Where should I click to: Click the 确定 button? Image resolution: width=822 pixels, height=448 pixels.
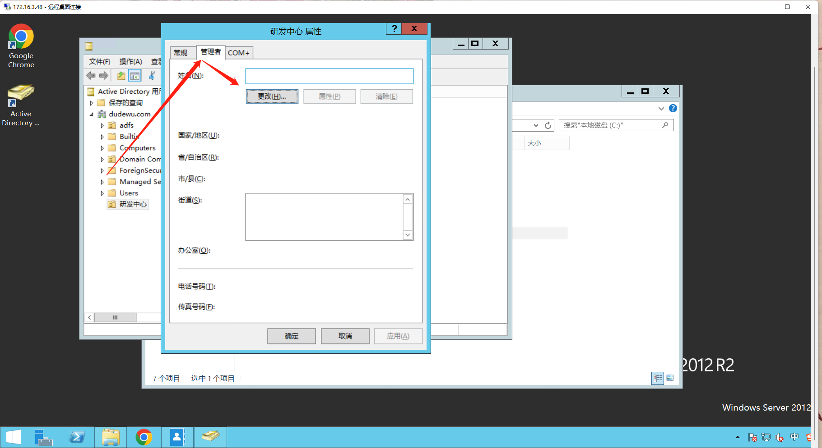[x=292, y=336]
